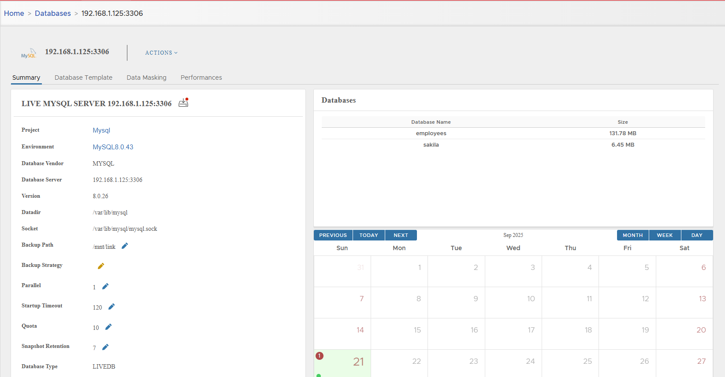725x377 pixels.
Task: Open the MySQL8.0.43 environment link
Action: point(113,147)
